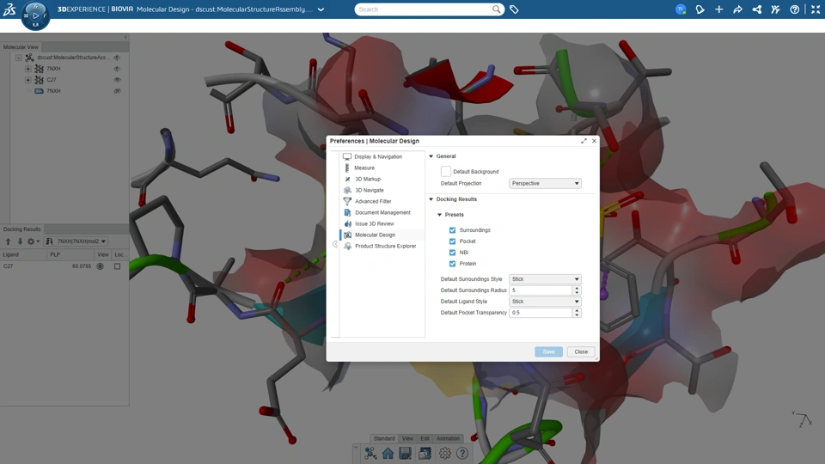Image resolution: width=825 pixels, height=464 pixels.
Task: Select the View radio for ligand C27
Action: pos(100,266)
